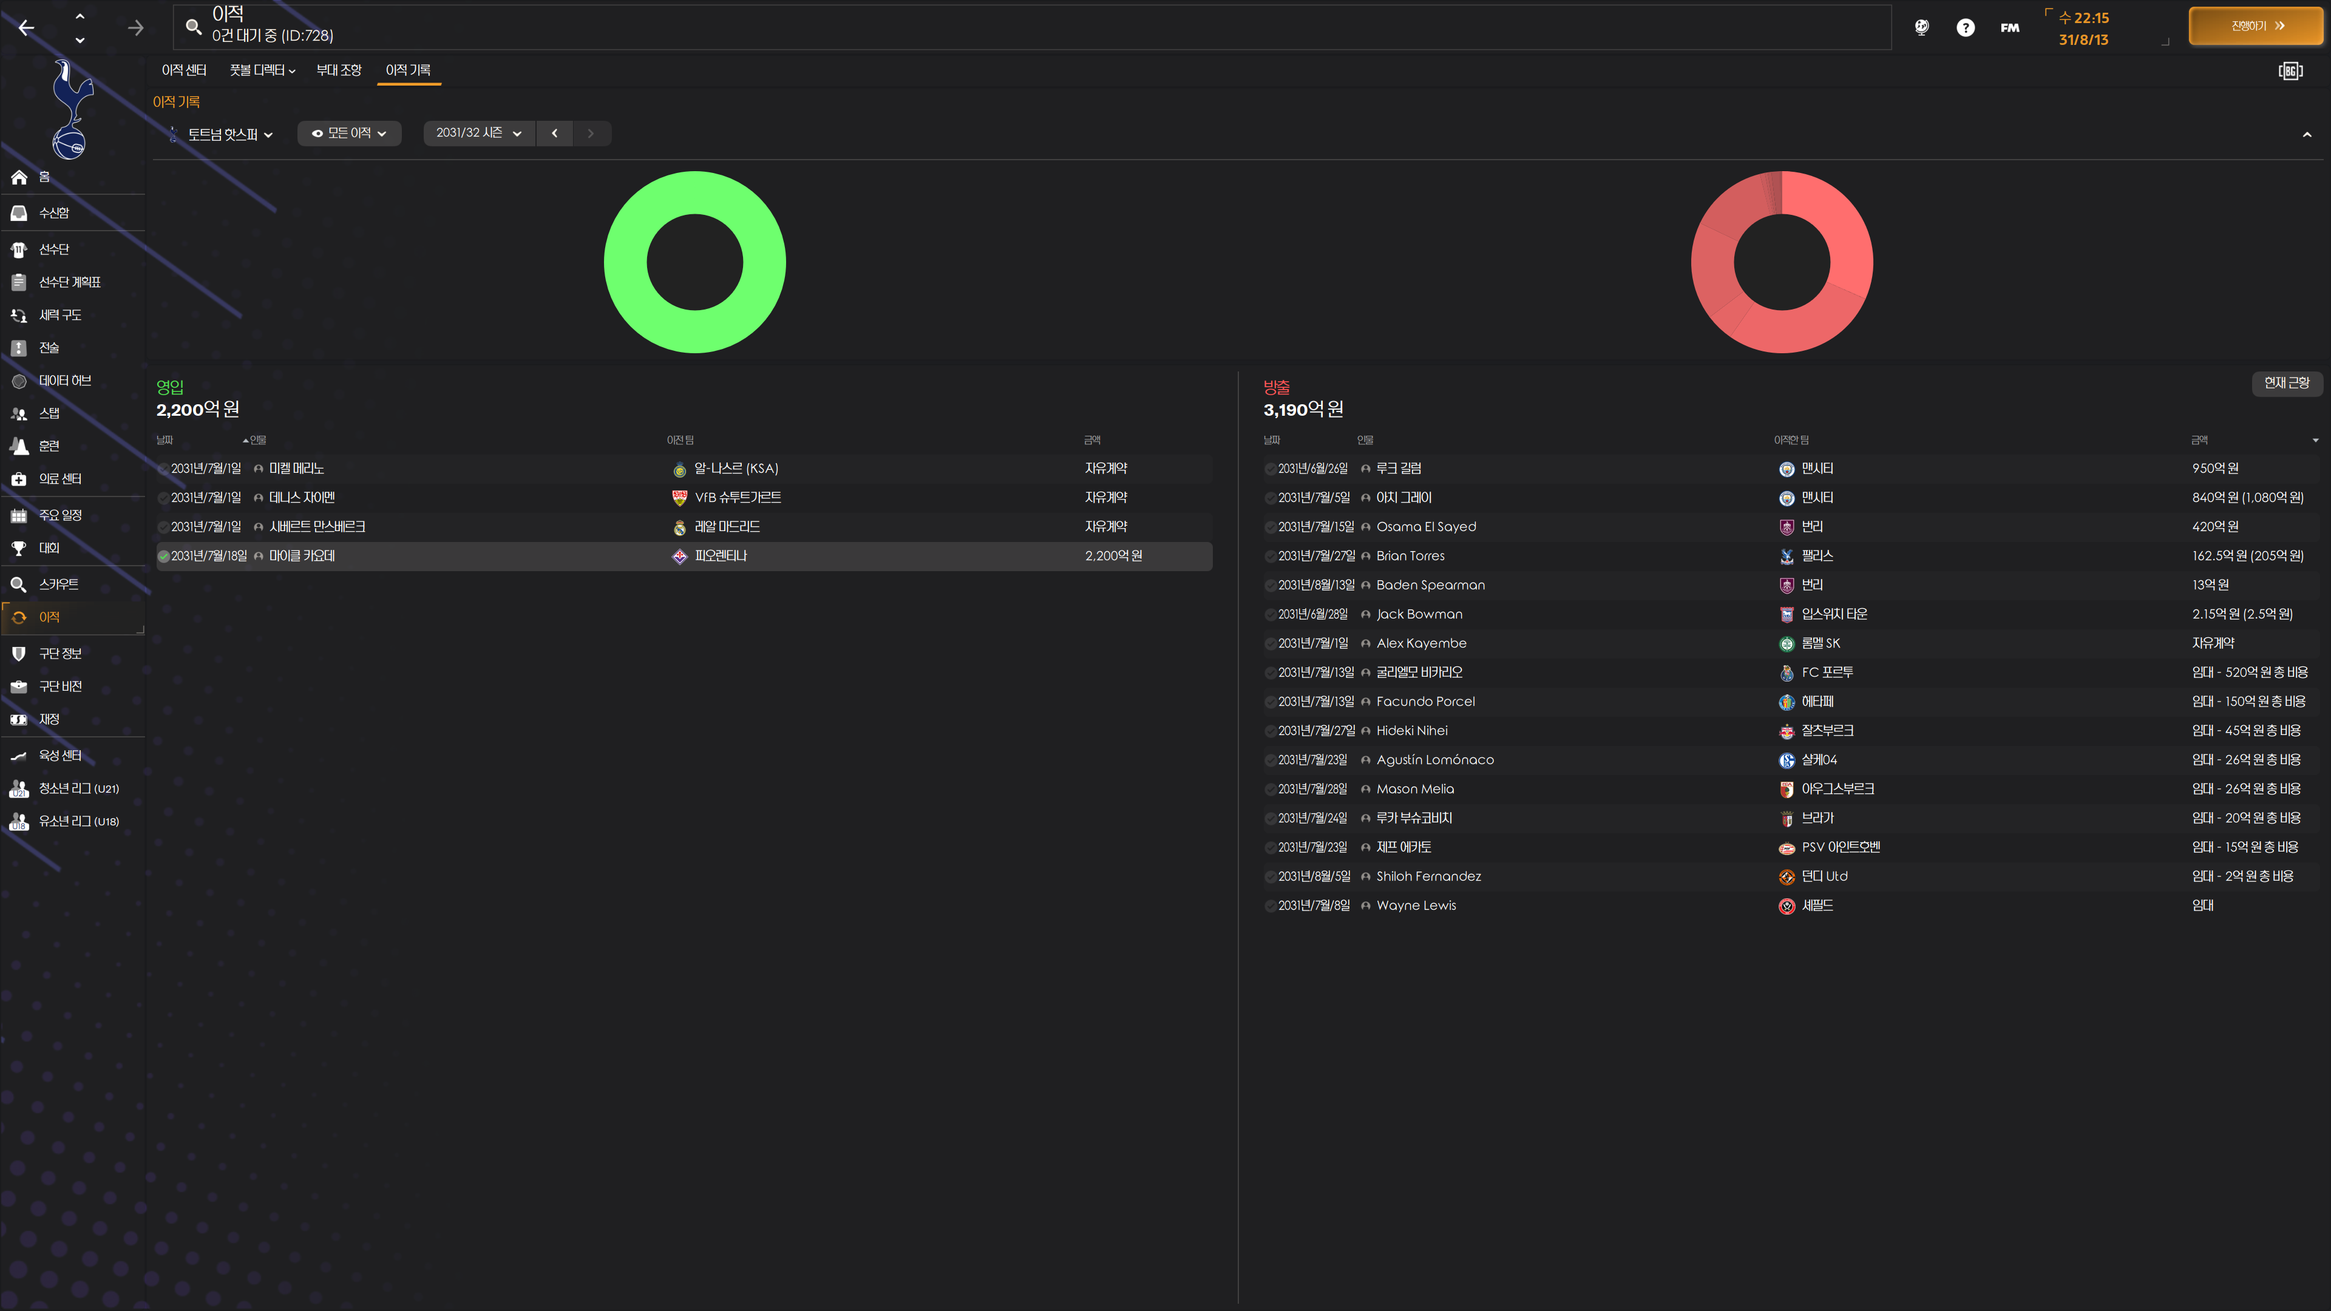The image size is (2331, 1311).
Task: Toggle the circle marker on 미켈 메리노 row
Action: [164, 469]
